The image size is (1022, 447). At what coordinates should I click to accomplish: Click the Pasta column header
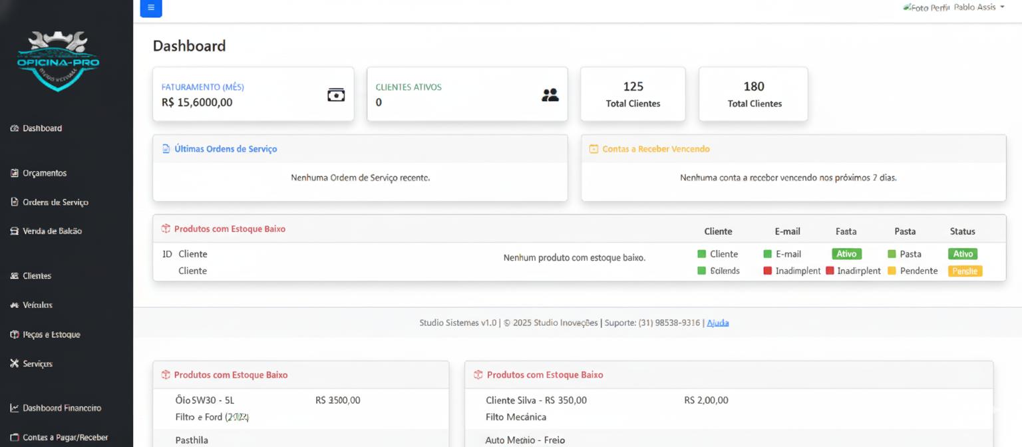tap(905, 231)
